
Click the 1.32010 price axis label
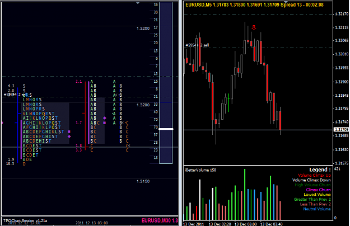coord(342,54)
